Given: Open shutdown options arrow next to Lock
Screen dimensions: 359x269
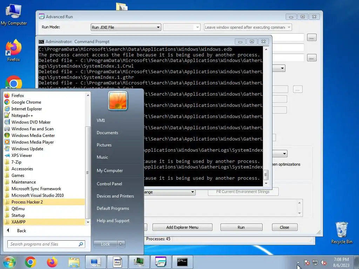Looking at the screenshot, I should coord(121,244).
